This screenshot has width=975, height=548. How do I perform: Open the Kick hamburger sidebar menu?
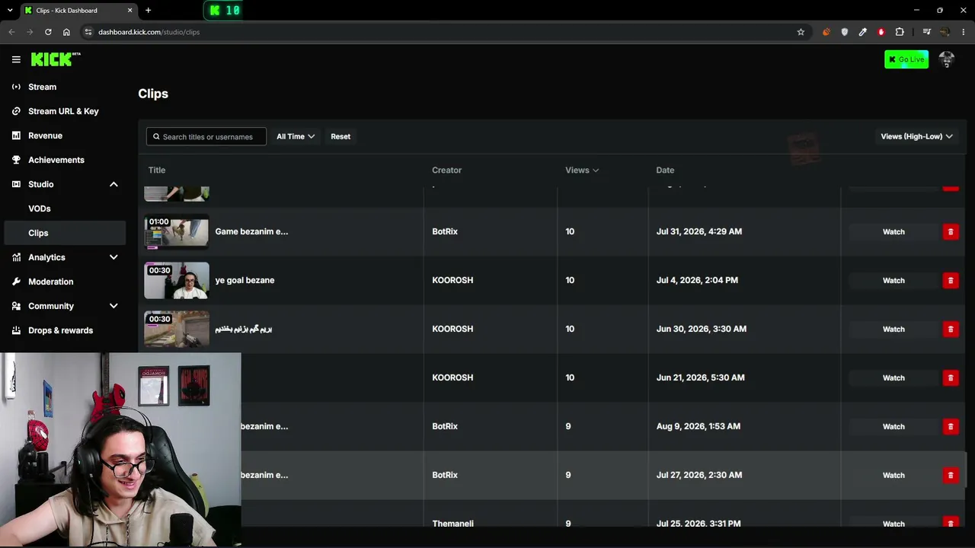[16, 59]
